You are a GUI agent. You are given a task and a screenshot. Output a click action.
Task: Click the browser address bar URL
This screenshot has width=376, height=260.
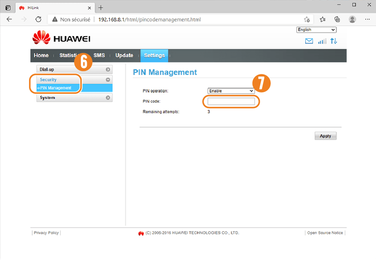(x=149, y=20)
